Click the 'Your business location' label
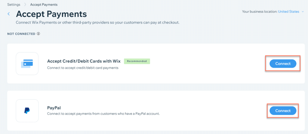This screenshot has height=134, width=308. (x=260, y=12)
